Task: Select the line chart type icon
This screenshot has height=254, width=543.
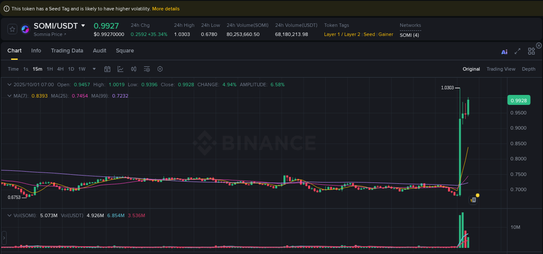Action: (x=119, y=69)
